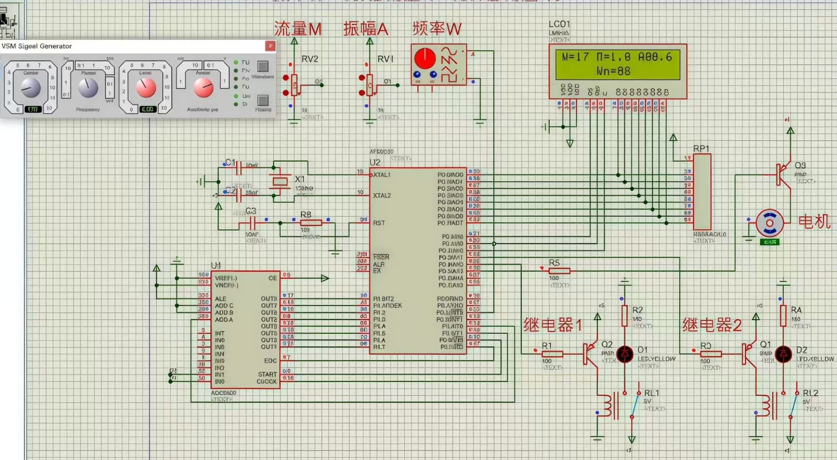The image size is (837, 460).
Task: Click the relay RL1 coil symbol
Action: 609,406
